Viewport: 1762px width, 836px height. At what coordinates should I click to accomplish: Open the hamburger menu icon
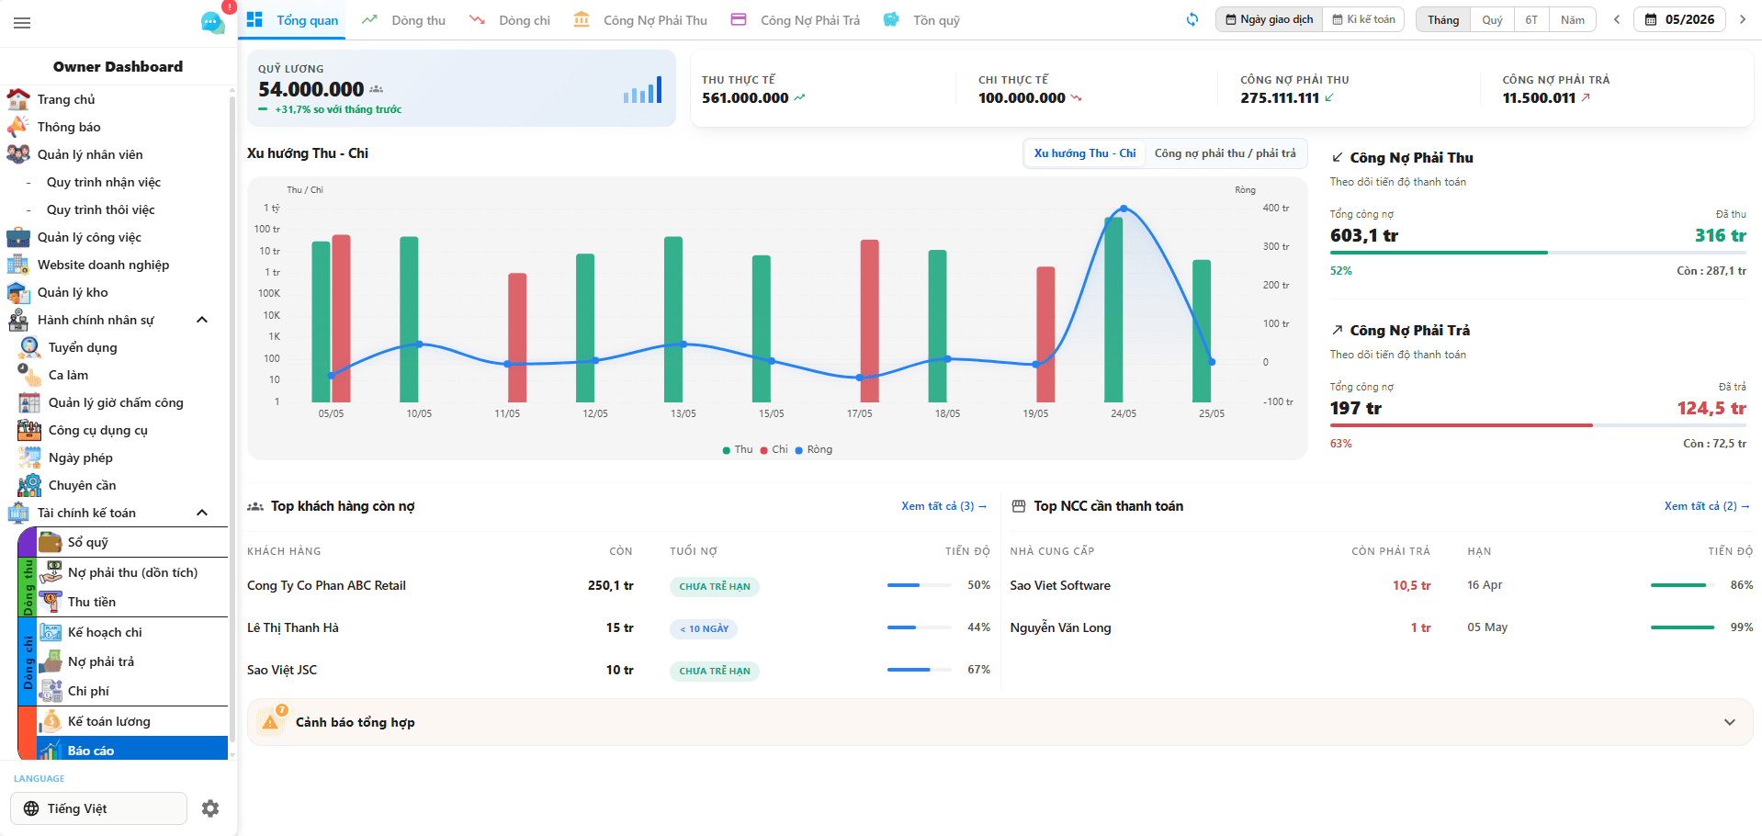pos(22,23)
